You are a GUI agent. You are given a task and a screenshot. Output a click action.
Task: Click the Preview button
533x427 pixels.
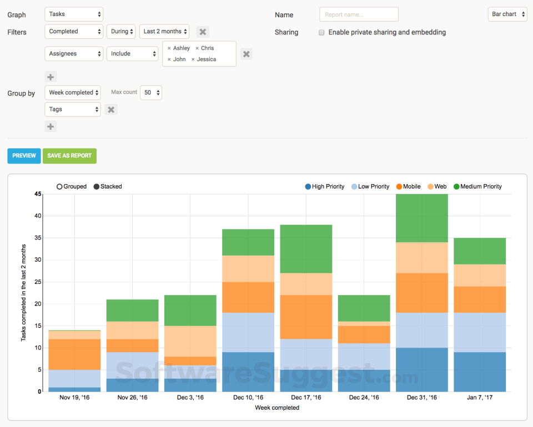click(x=24, y=156)
